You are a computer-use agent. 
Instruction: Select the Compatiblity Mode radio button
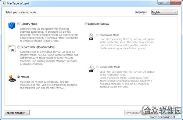coord(98,67)
